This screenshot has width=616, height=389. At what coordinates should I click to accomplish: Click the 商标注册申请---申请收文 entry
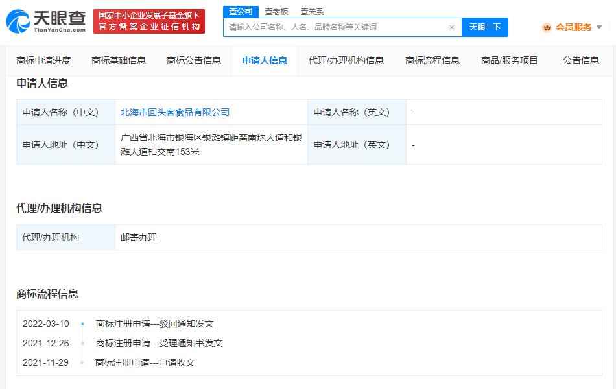[x=145, y=362]
